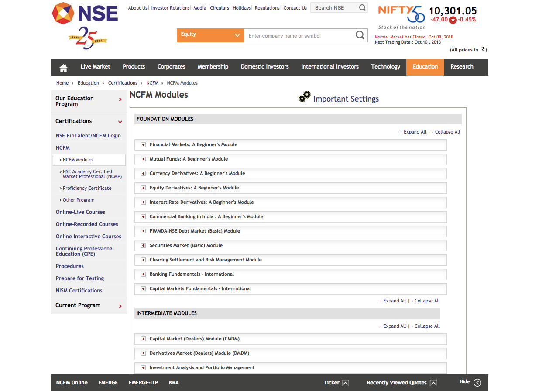This screenshot has height=391, width=549.
Task: Expand Derivatives Market (Dealers) Module (DMDM)
Action: pyautogui.click(x=143, y=353)
